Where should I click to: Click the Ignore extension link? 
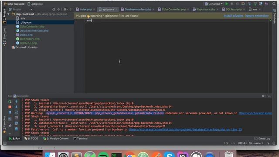point(257,16)
